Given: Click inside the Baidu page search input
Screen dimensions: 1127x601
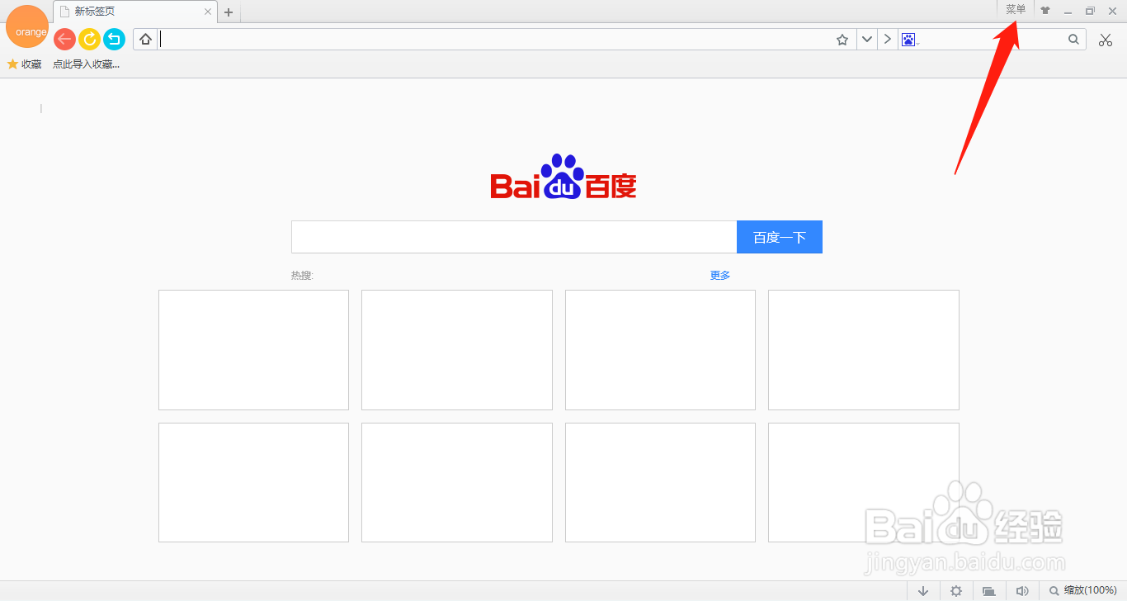Looking at the screenshot, I should 514,237.
